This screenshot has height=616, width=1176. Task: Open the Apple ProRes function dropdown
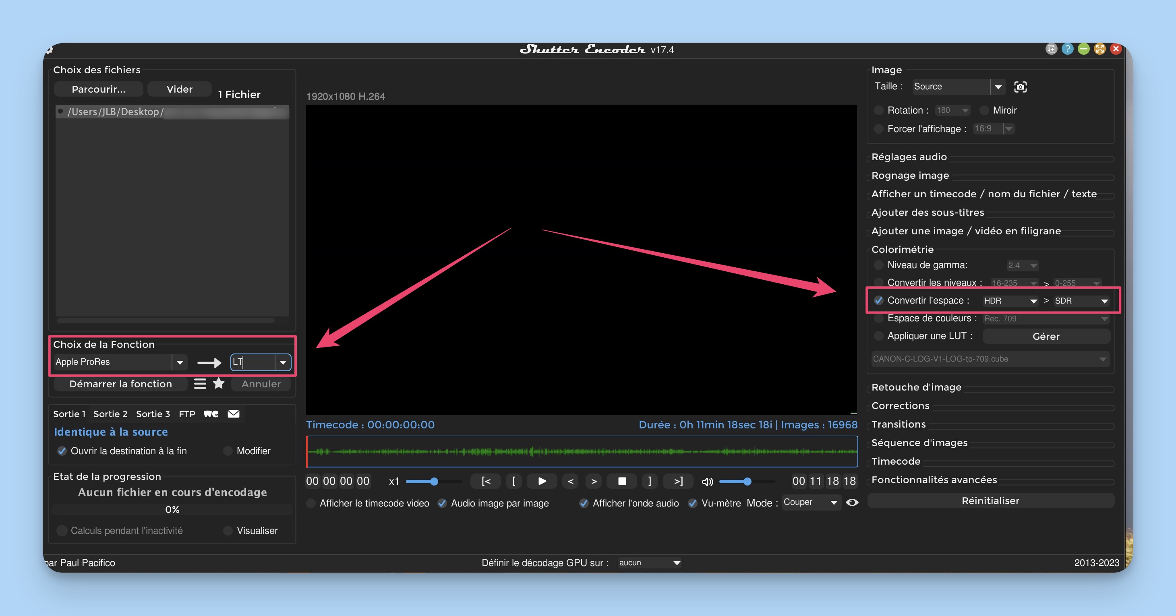click(179, 362)
